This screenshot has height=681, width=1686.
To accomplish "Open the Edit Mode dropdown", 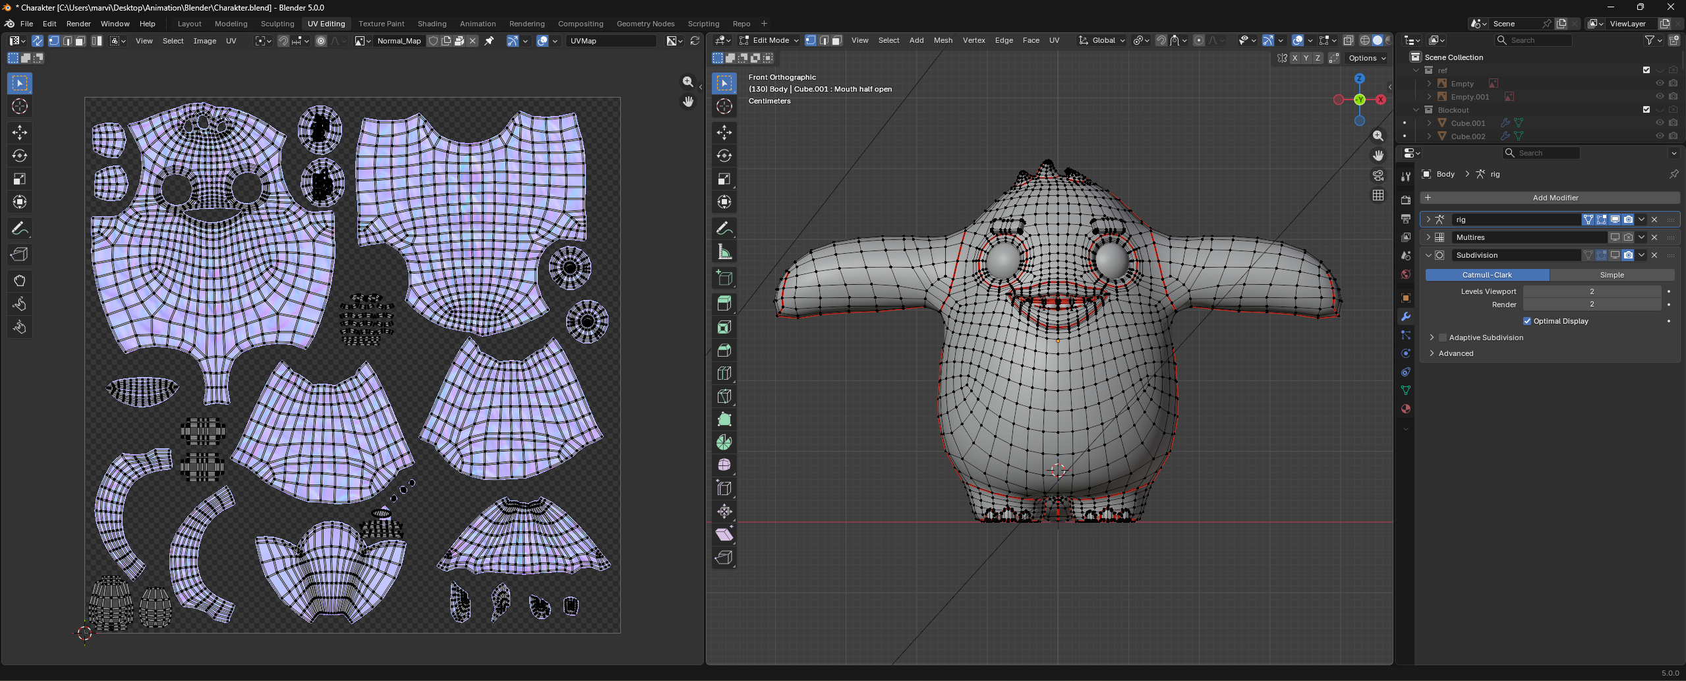I will 769,40.
